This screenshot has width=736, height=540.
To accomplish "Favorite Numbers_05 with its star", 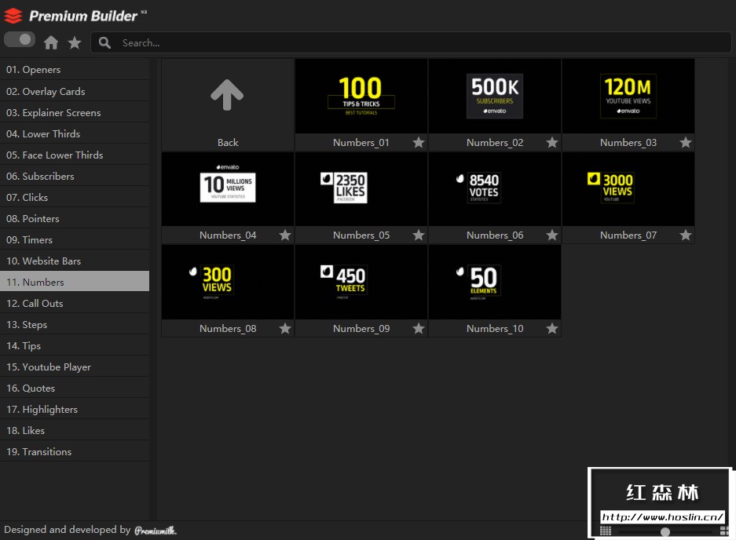I will coord(419,235).
